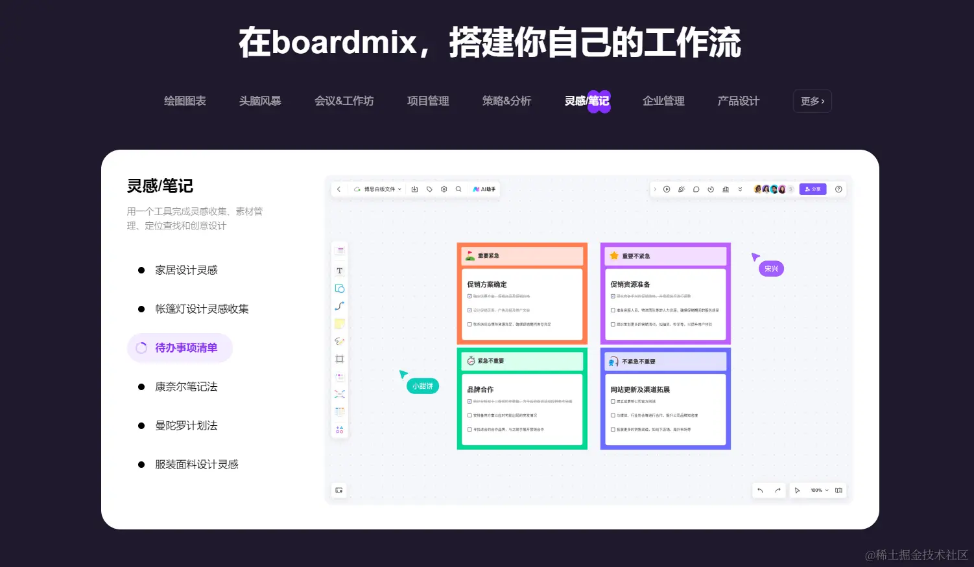Switch to the 项目管理 category tab

pos(427,100)
